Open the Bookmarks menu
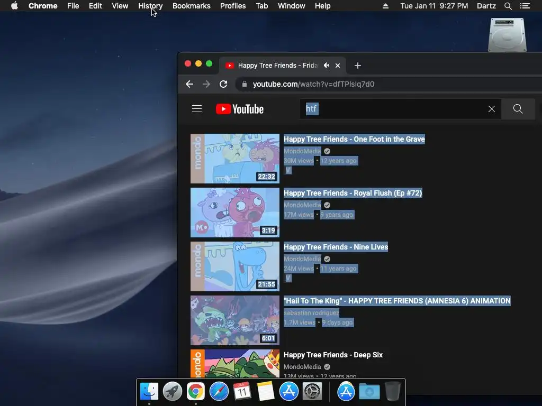 [x=192, y=6]
